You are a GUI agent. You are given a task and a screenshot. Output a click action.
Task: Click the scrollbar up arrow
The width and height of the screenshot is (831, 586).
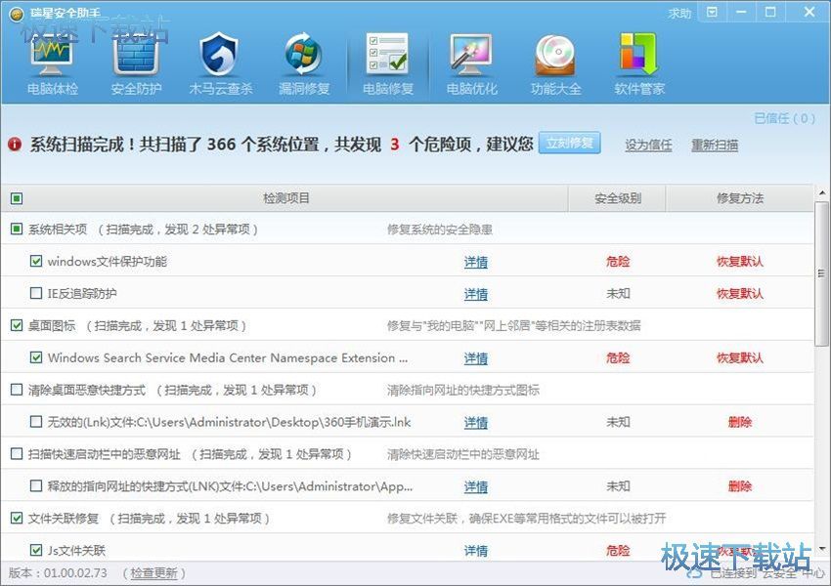(x=821, y=192)
